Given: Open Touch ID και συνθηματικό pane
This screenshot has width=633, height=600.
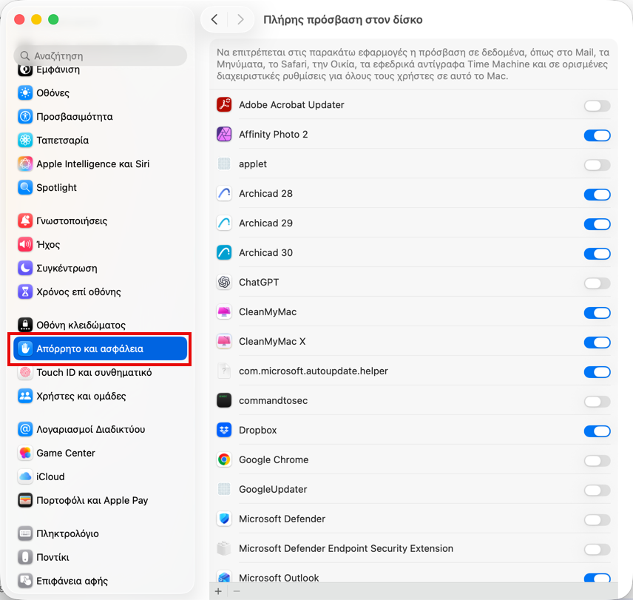Looking at the screenshot, I should [100, 372].
